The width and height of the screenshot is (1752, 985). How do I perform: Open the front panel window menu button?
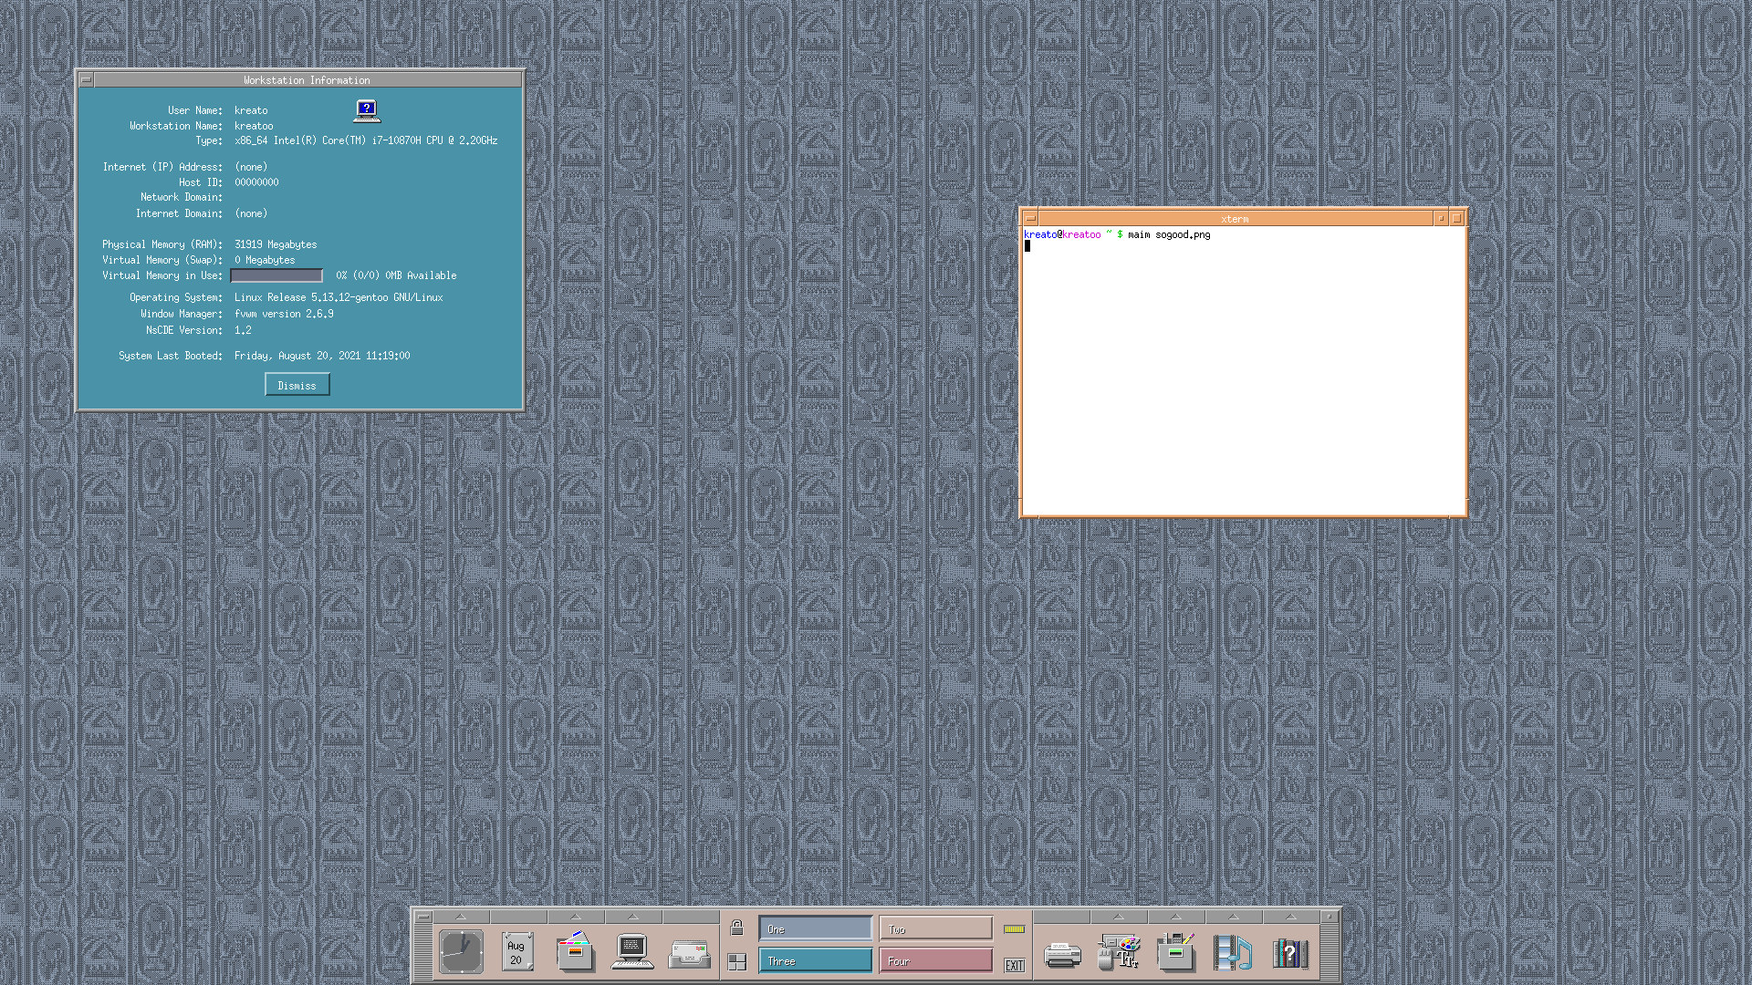(423, 917)
